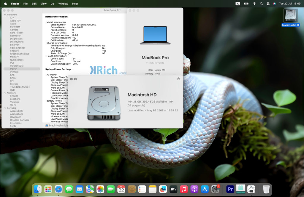
Task: Click the battery status icon in menu bar
Action: click(x=246, y=4)
